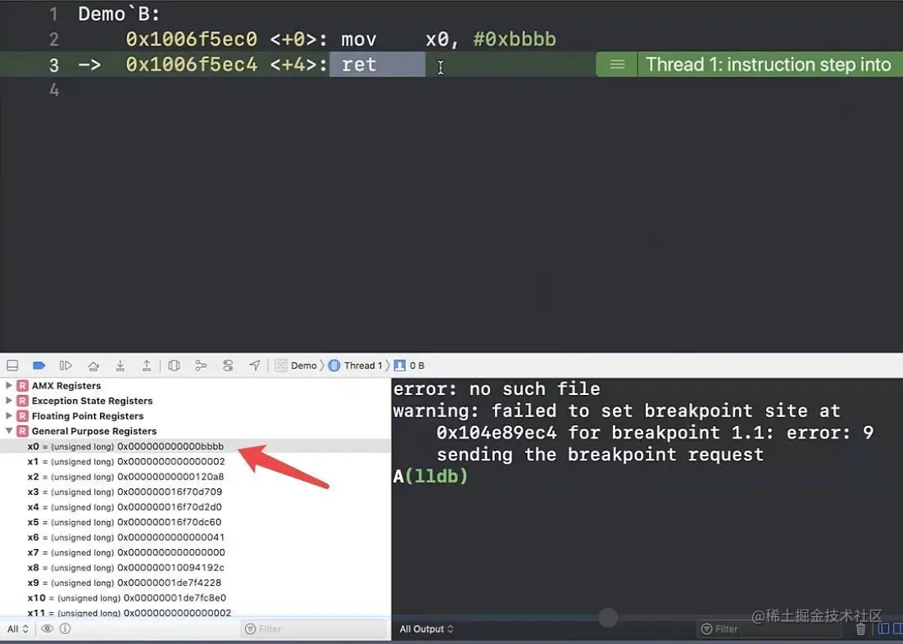Step into using the down arrow icon
The width and height of the screenshot is (903, 644).
[x=120, y=365]
